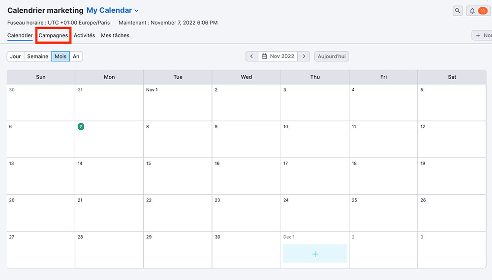Select the Mois view option

coord(61,56)
